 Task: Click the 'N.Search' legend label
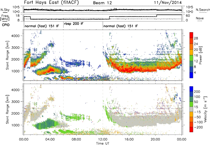[203, 10]
